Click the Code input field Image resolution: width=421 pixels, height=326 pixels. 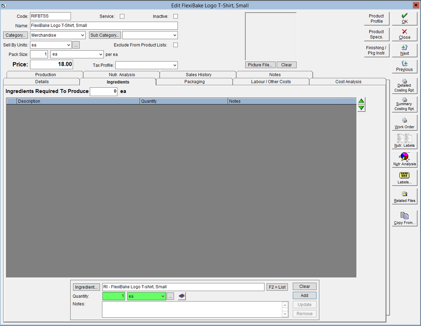50,16
